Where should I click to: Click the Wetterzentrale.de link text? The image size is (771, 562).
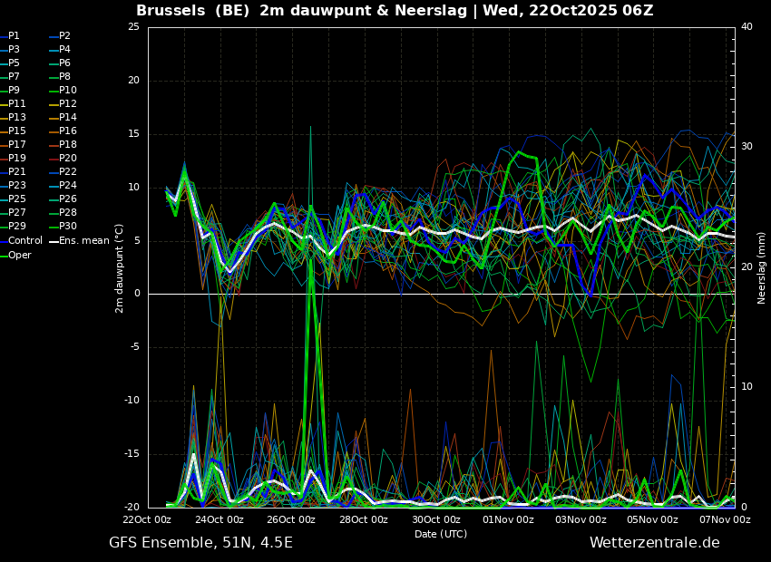coord(654,543)
